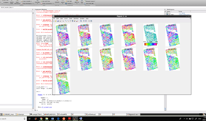Click Import Data button in MATLAB ribbon
Screen dimensions: 206x121
point(12,2)
